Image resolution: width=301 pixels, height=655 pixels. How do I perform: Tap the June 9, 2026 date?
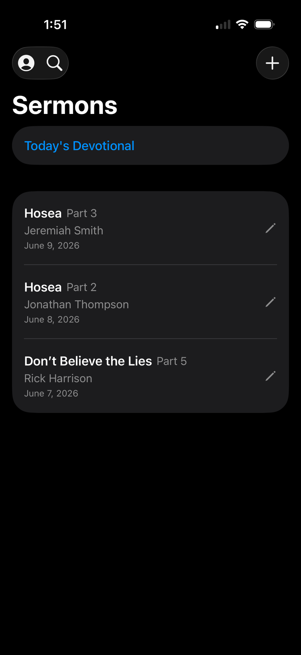52,246
